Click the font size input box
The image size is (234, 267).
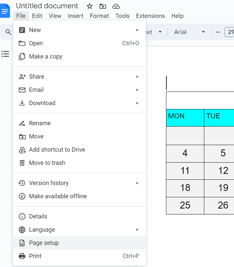pyautogui.click(x=230, y=32)
